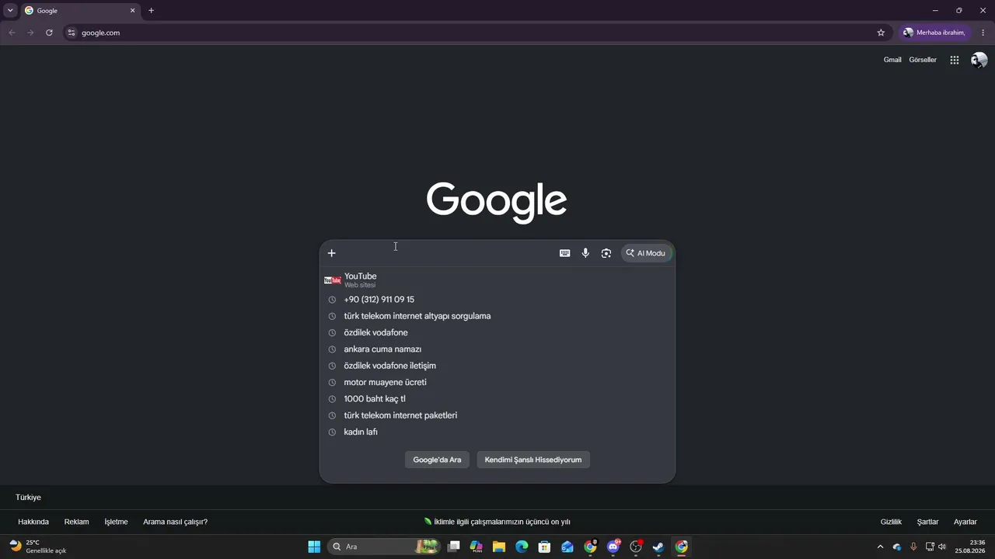This screenshot has height=559, width=995.
Task: Select the 'kadın lafı' suggestion
Action: 497,432
